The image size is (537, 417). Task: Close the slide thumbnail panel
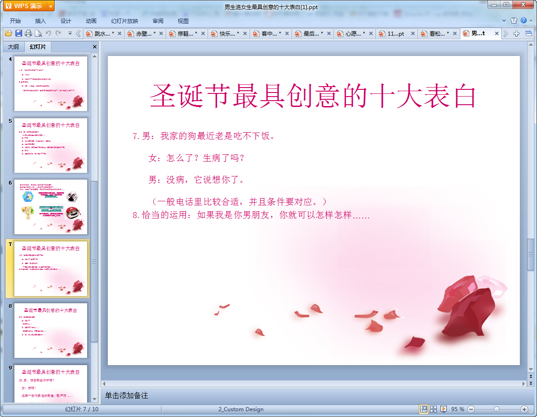tap(94, 46)
